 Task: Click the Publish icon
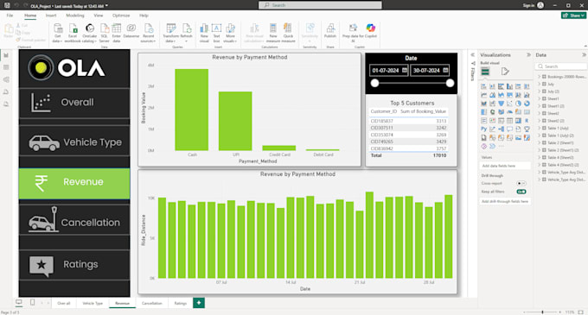tap(330, 28)
